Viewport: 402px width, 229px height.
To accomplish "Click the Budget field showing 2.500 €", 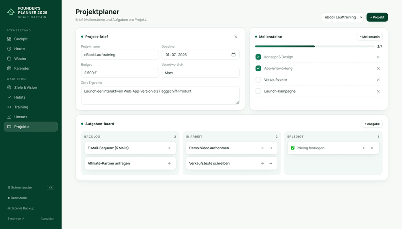I will pyautogui.click(x=120, y=73).
